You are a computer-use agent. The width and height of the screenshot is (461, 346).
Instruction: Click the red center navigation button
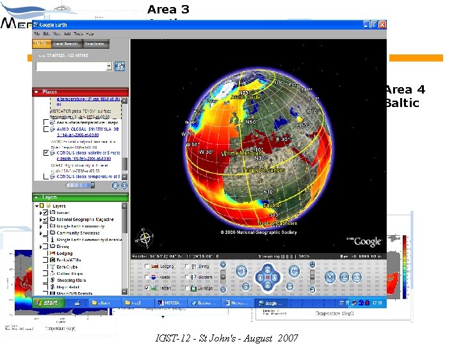(x=268, y=277)
